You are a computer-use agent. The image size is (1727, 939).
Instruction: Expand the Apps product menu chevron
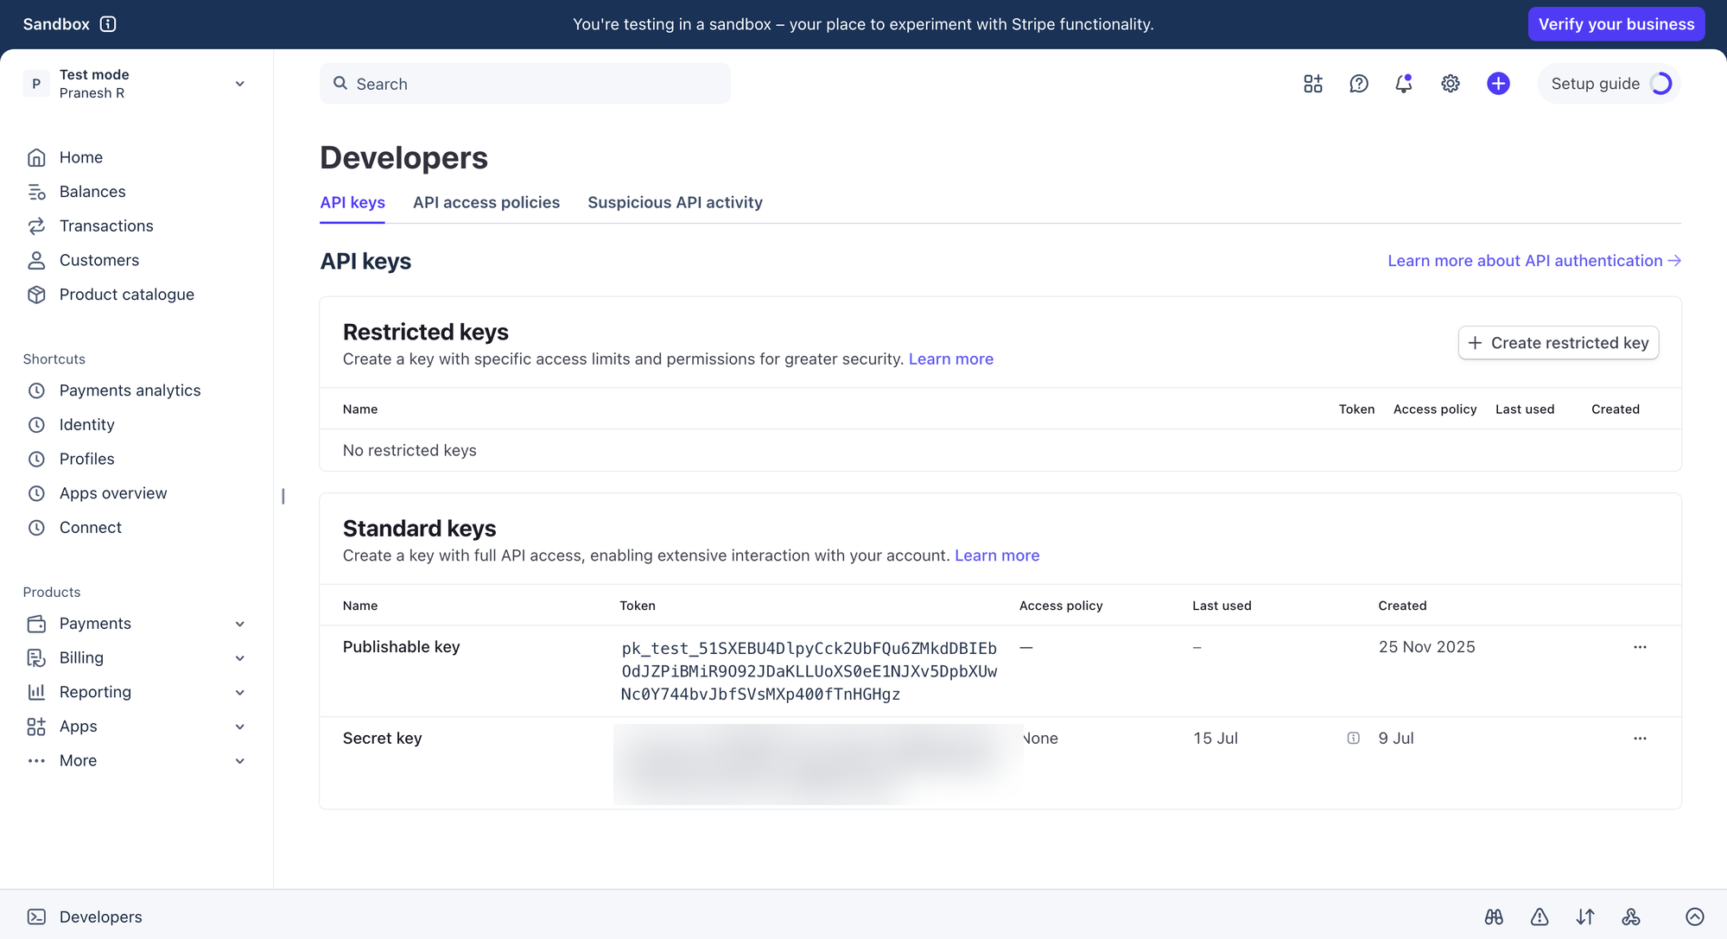[240, 726]
